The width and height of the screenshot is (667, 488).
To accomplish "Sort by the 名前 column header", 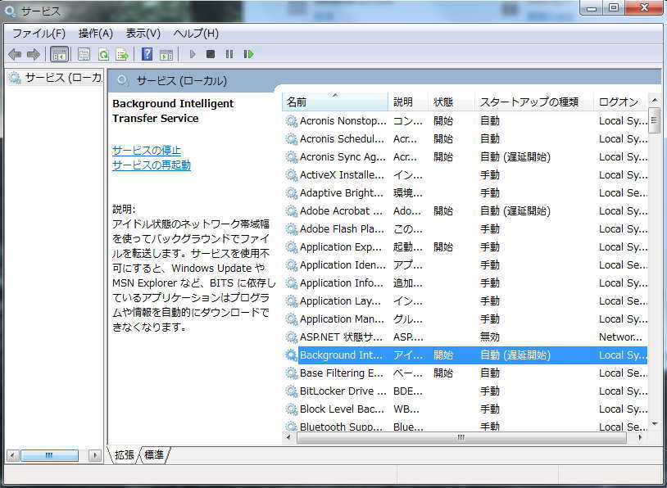I will pos(335,102).
